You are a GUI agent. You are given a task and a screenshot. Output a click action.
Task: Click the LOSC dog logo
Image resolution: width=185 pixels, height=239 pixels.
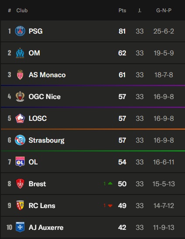[20, 118]
